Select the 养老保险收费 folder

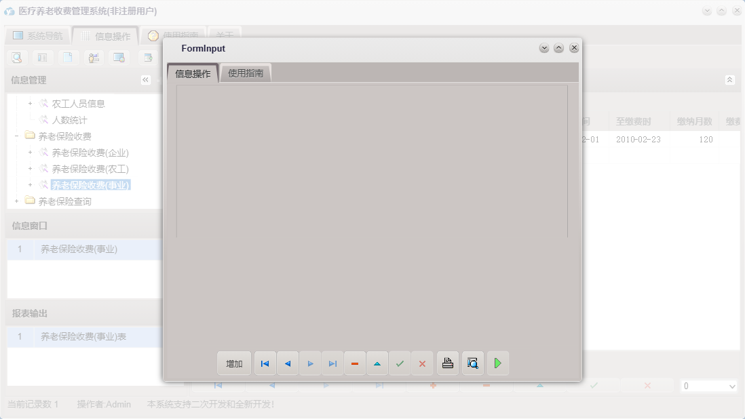pyautogui.click(x=65, y=136)
